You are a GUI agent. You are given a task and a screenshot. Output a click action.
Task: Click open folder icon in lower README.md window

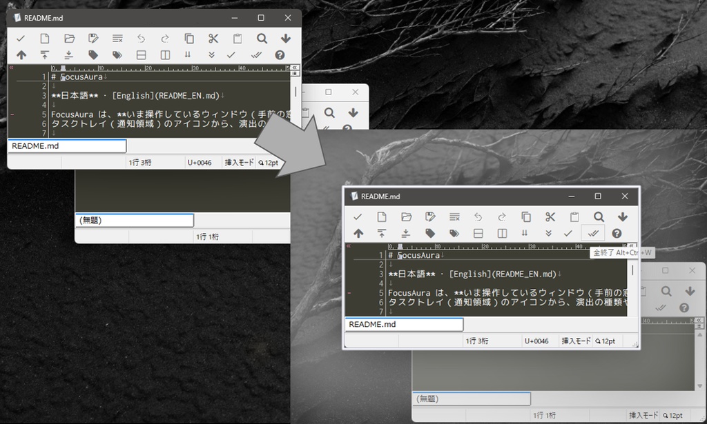tap(406, 216)
